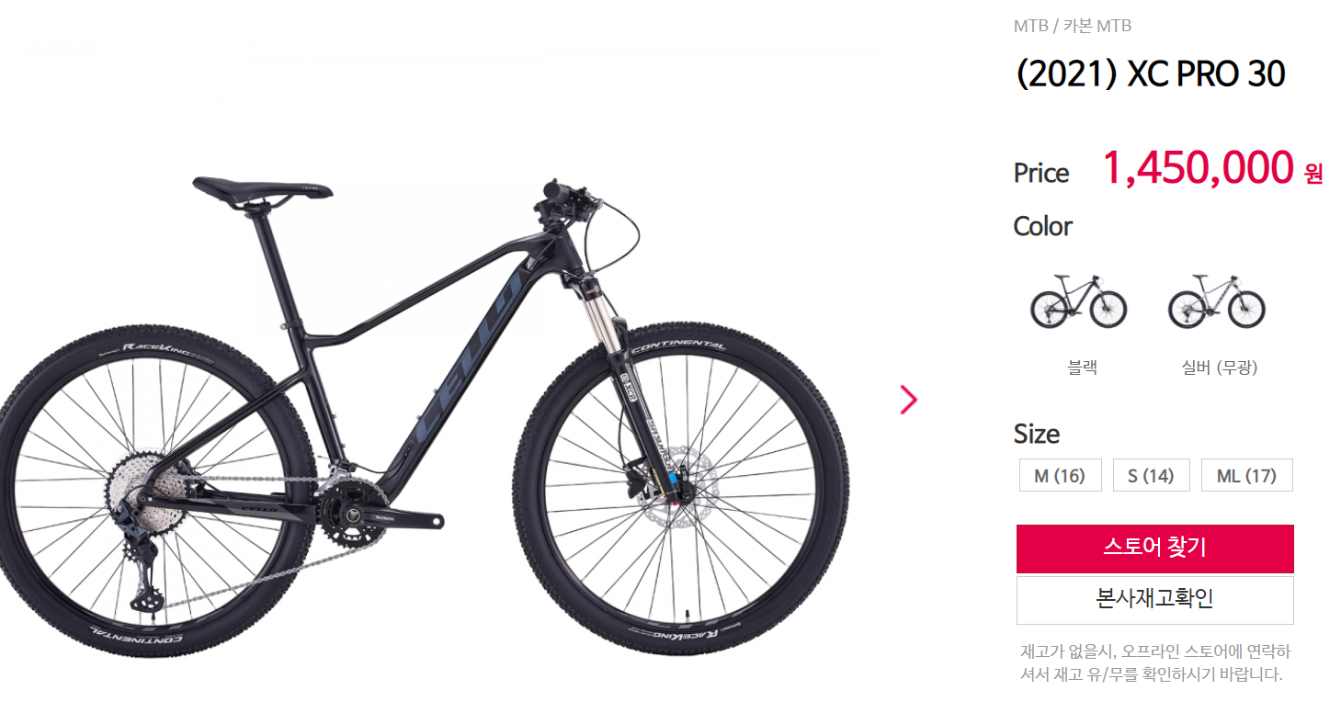
Task: Click the 블랙 color label
Action: tap(1082, 368)
